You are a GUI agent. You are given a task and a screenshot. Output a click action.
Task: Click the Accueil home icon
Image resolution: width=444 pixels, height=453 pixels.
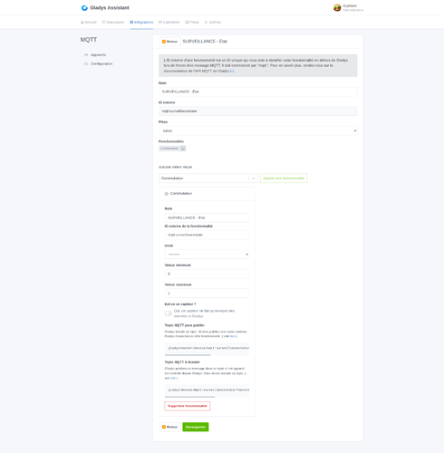[82, 23]
